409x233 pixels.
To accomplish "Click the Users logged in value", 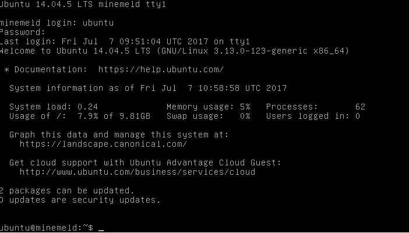I will [357, 116].
